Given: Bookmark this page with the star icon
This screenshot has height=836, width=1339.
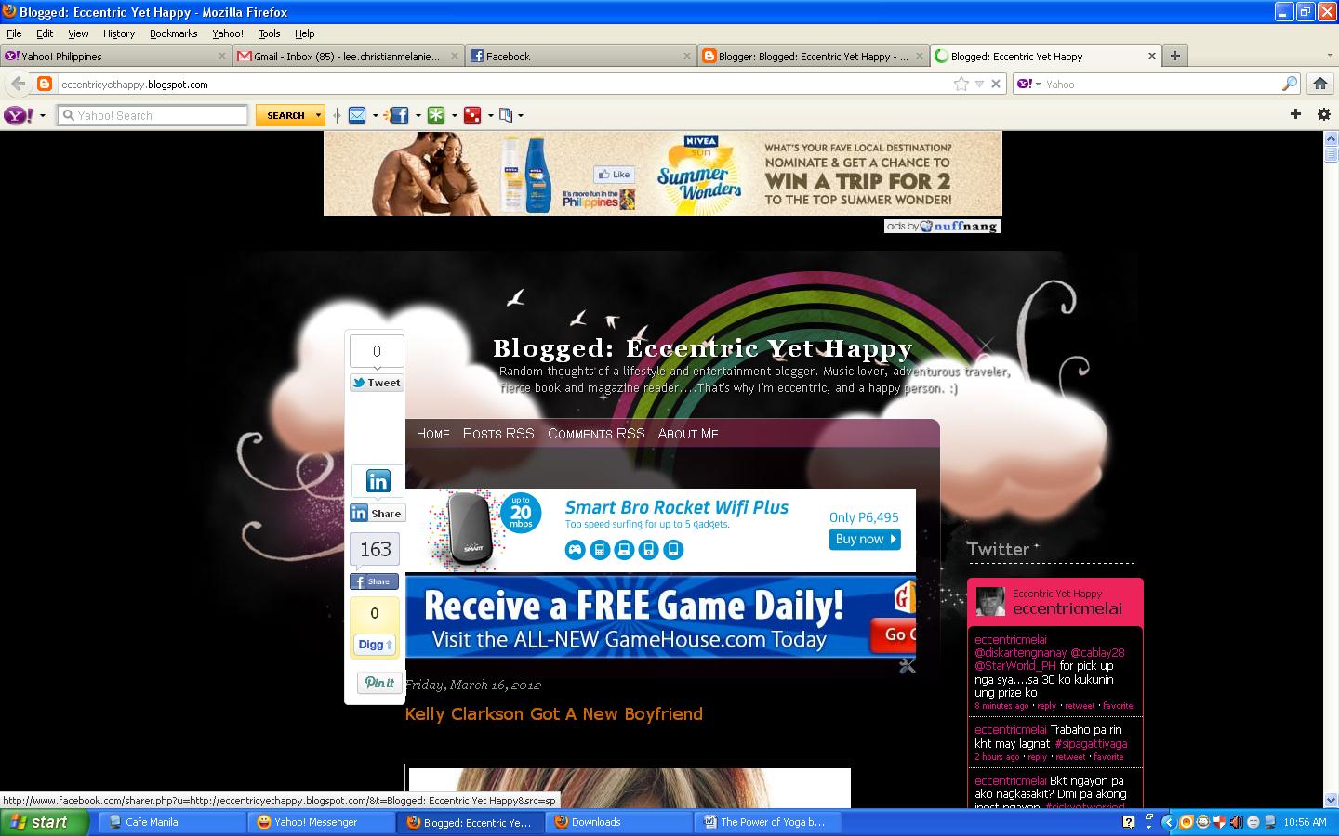Looking at the screenshot, I should click(961, 84).
